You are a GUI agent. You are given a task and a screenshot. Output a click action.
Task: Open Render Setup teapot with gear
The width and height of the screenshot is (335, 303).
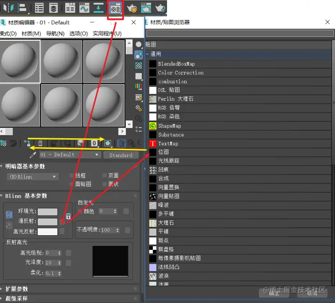(132, 8)
